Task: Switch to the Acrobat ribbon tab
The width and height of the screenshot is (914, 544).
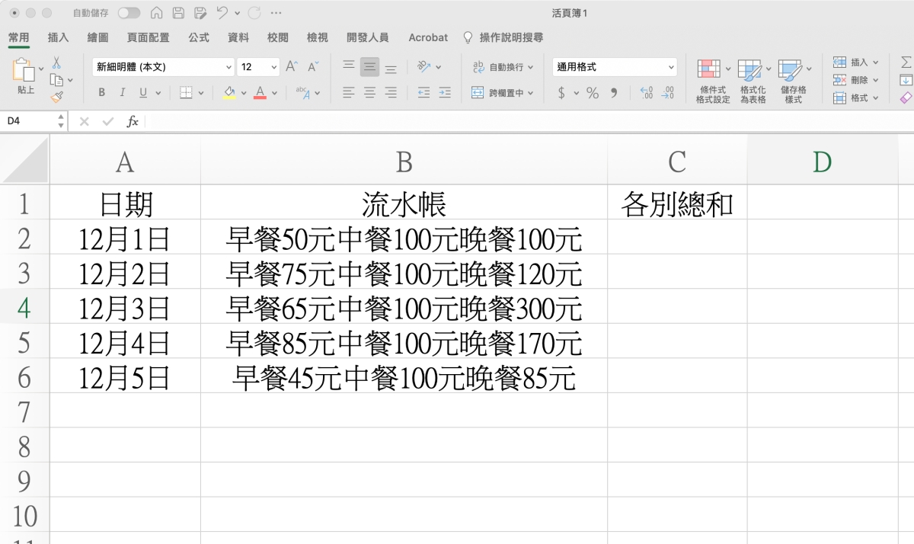Action: (x=428, y=37)
